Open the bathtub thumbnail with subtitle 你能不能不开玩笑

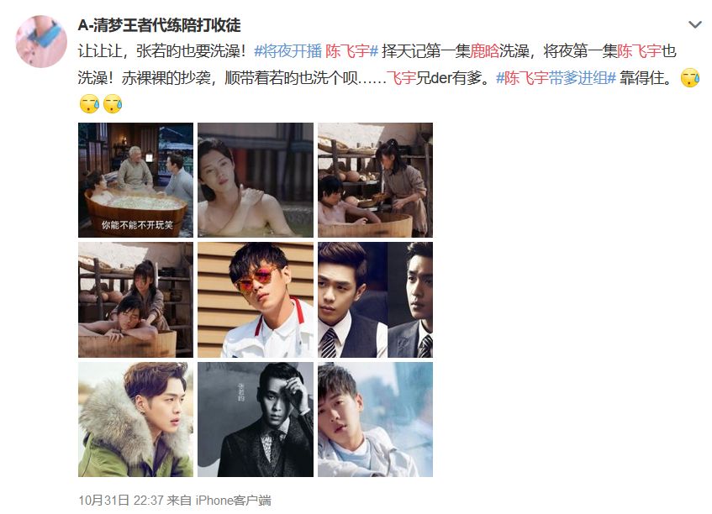coord(136,180)
